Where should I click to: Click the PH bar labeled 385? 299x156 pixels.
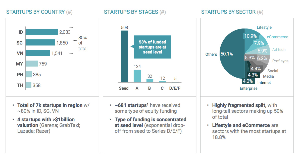29,74
